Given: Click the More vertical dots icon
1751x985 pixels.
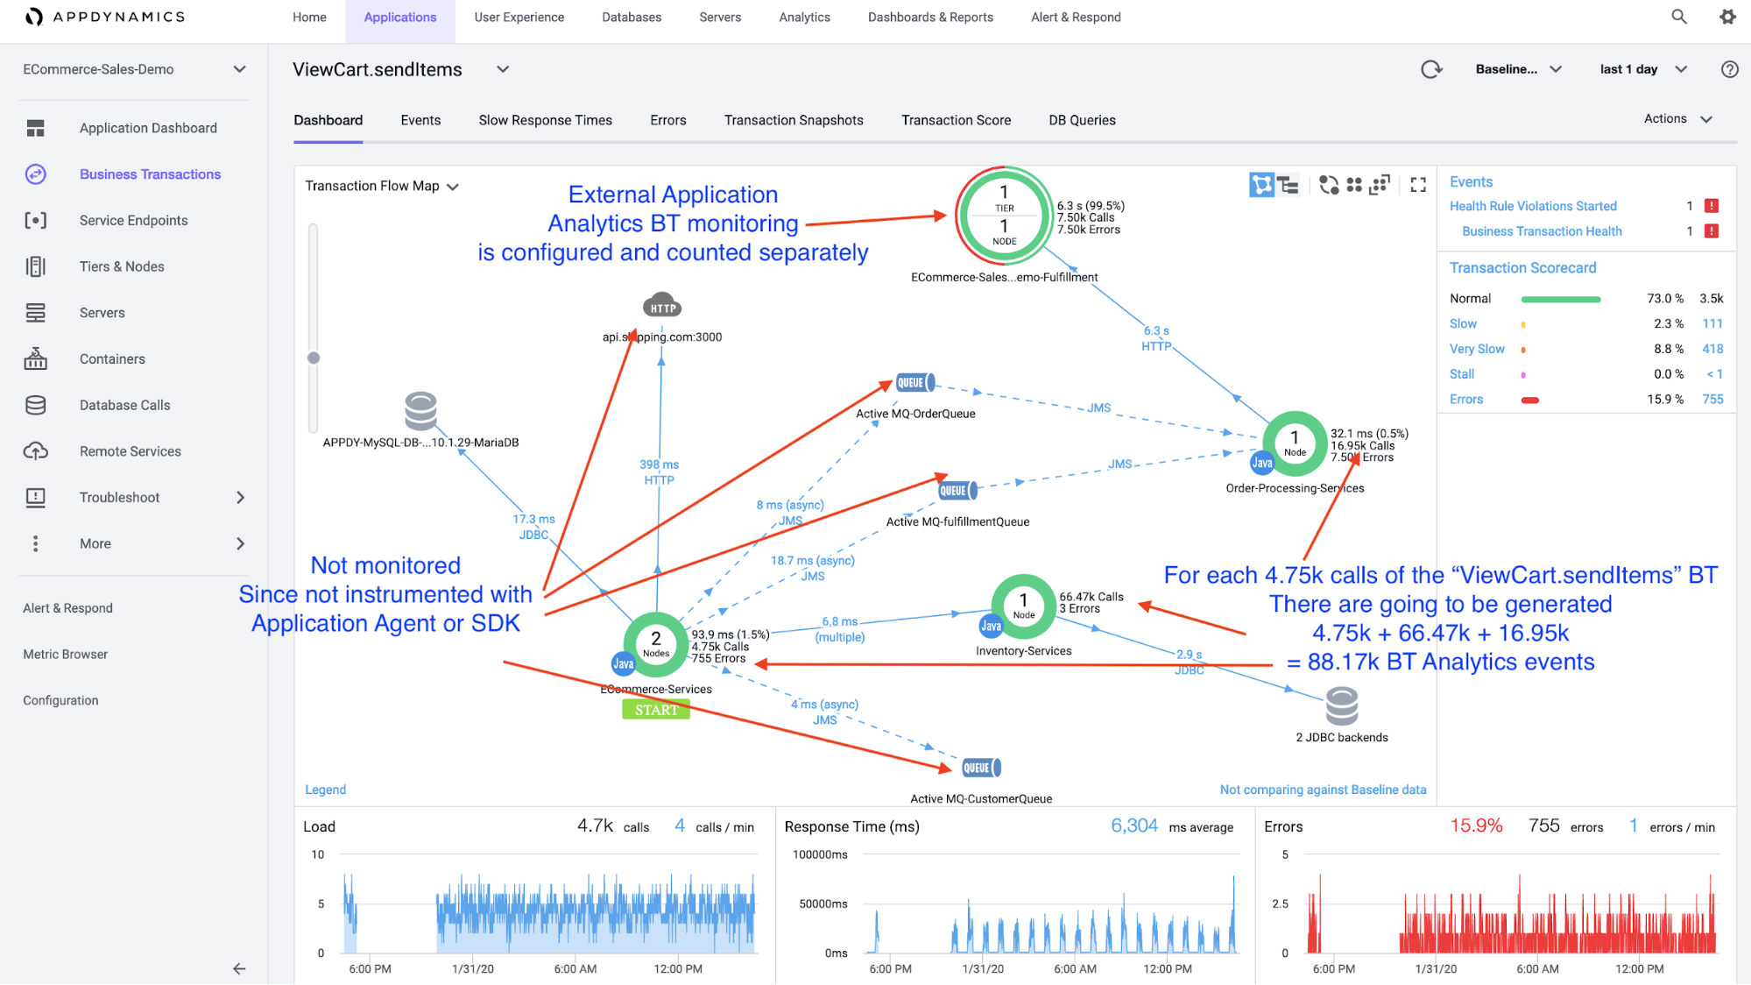Looking at the screenshot, I should coord(35,543).
